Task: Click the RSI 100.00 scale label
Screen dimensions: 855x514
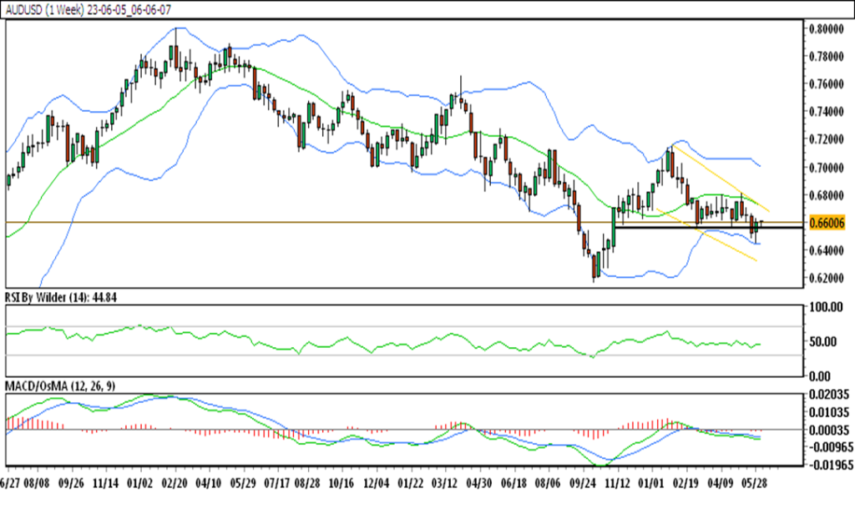Action: click(x=826, y=307)
